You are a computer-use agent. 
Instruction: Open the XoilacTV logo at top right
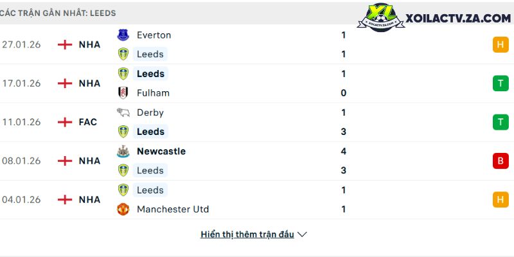coord(438,19)
